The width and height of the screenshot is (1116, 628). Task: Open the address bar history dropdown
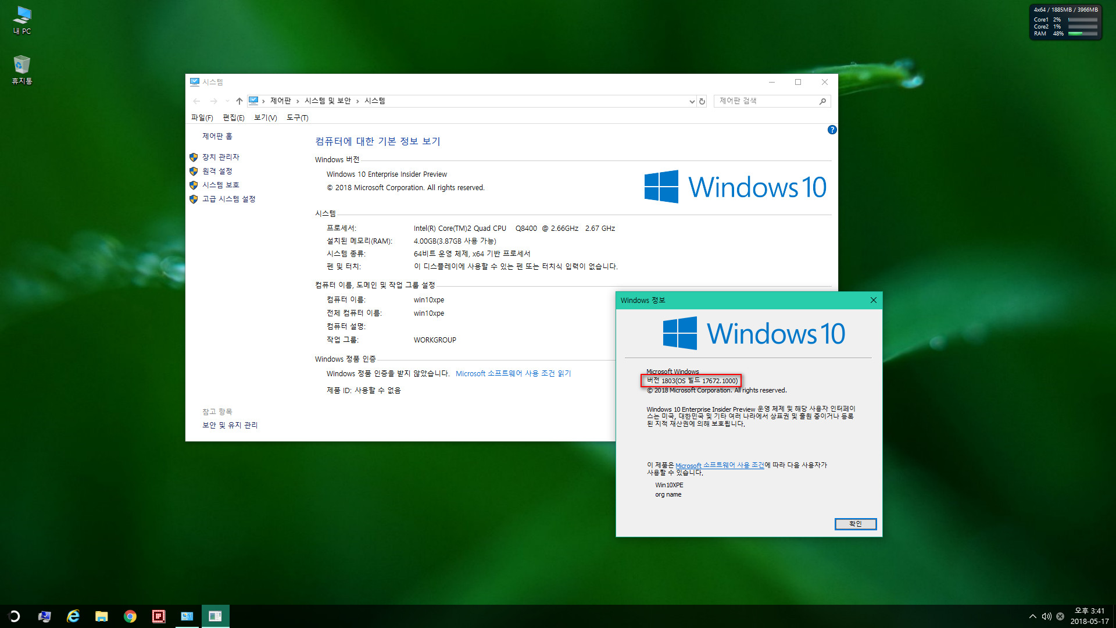pyautogui.click(x=692, y=101)
